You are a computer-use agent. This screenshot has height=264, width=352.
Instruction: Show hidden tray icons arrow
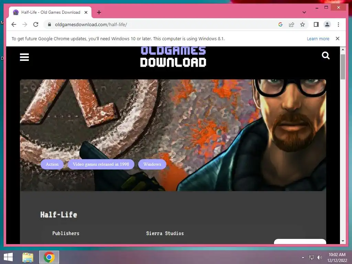coord(303,257)
